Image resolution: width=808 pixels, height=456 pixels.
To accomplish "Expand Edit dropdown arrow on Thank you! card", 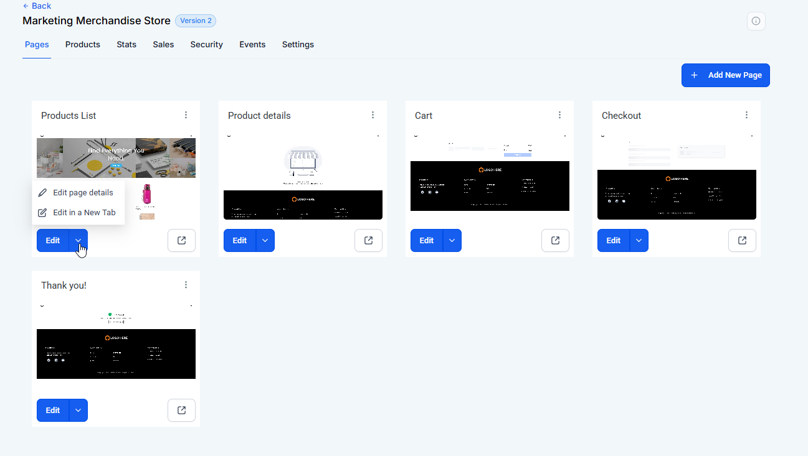I will pos(78,411).
